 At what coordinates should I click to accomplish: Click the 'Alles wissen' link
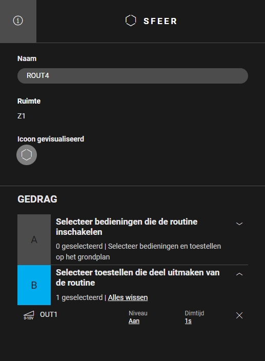(x=128, y=297)
